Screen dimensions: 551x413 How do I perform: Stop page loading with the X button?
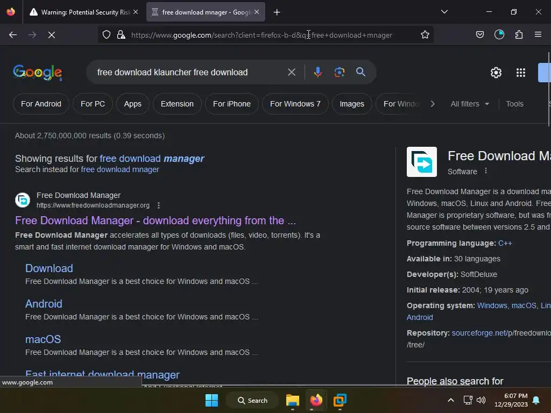coord(52,35)
